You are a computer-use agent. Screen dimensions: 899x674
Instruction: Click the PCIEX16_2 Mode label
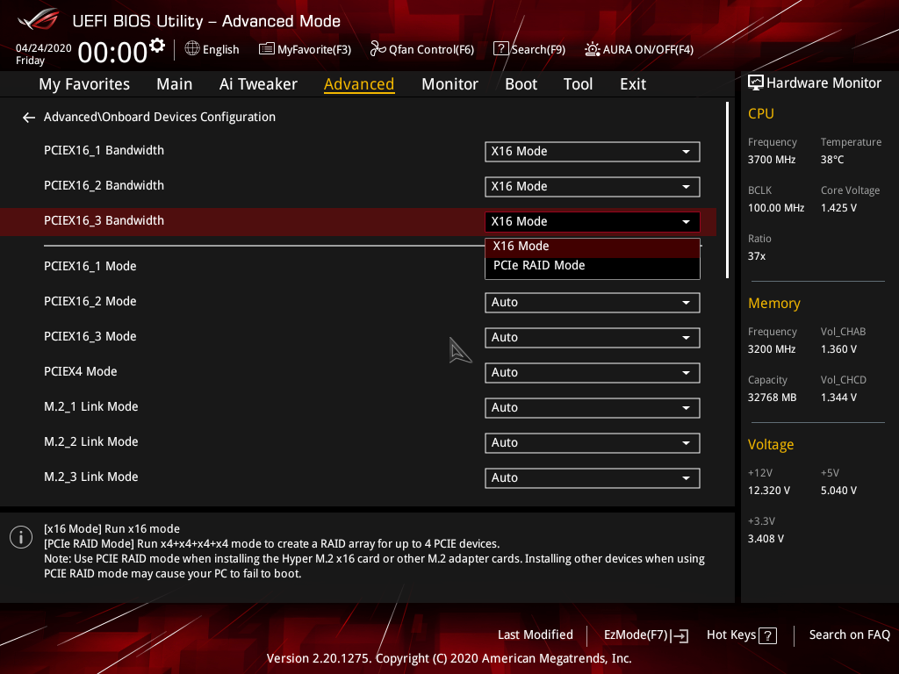click(90, 302)
